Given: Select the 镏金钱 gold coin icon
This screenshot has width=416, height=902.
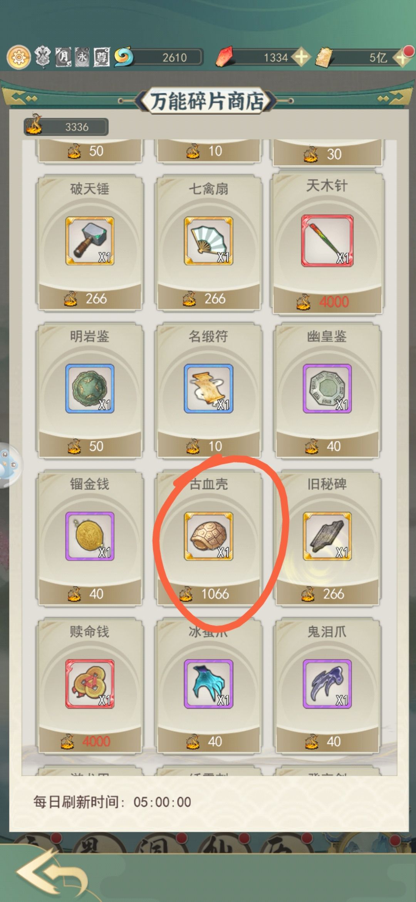Looking at the screenshot, I should coord(90,536).
